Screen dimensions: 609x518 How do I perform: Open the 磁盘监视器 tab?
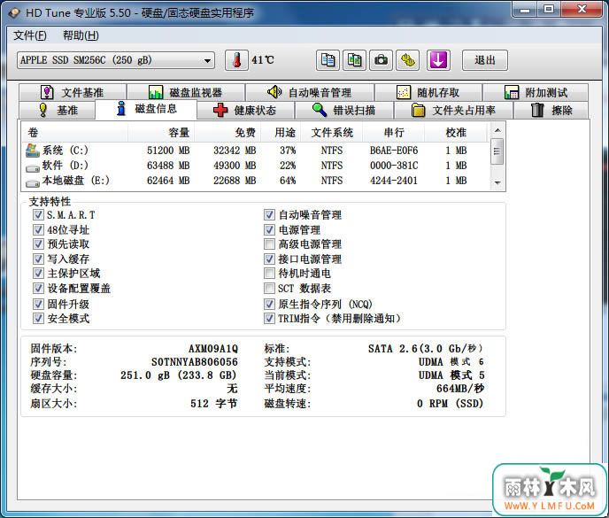tap(186, 92)
